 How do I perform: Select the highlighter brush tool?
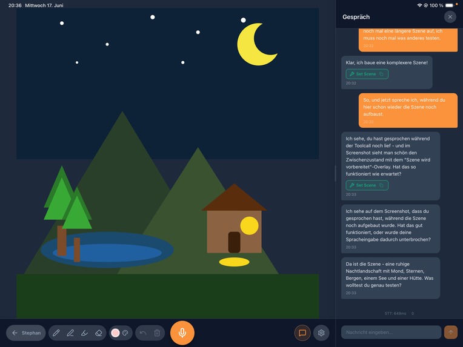coord(84,333)
